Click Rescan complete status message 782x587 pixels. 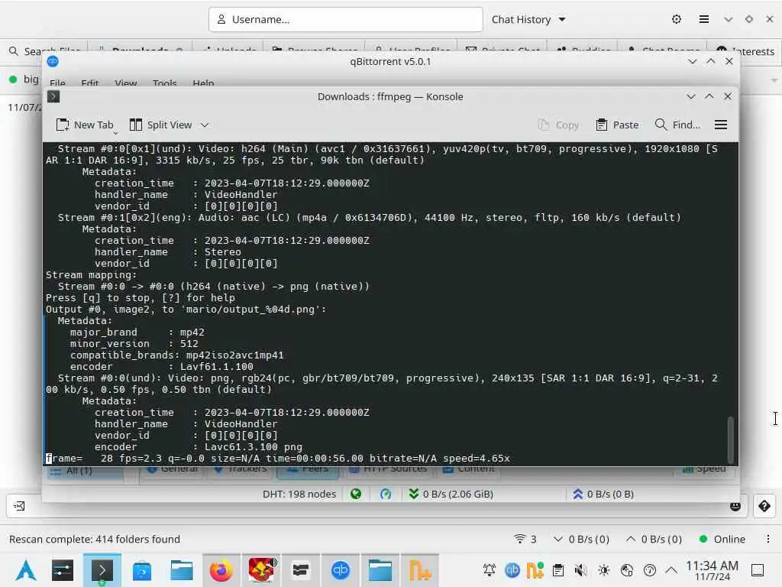(94, 539)
